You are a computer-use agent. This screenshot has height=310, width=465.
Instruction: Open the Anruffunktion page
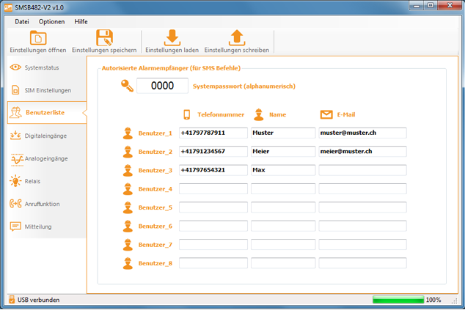(41, 204)
